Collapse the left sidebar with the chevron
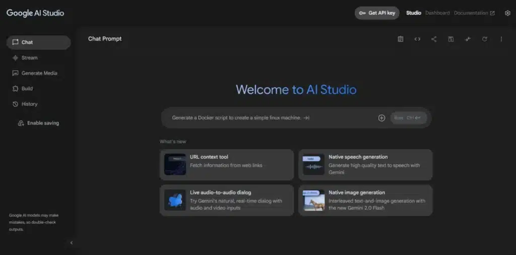The width and height of the screenshot is (516, 255). point(72,243)
